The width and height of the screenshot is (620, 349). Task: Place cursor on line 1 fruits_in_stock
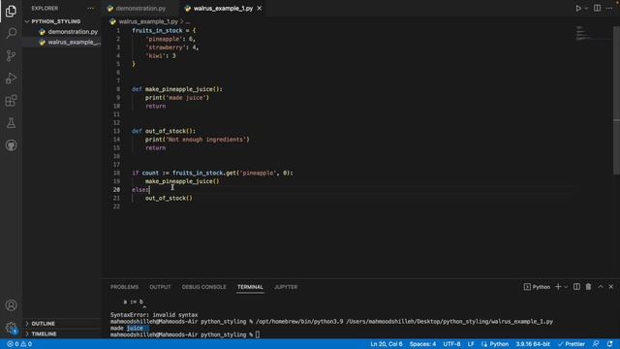pyautogui.click(x=157, y=30)
